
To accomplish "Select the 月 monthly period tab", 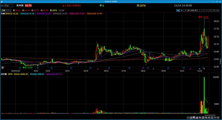I will [185, 10].
